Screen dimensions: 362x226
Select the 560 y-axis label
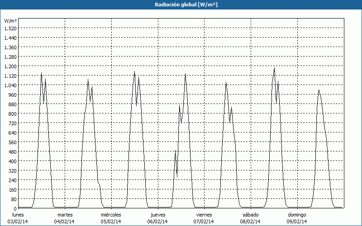13,142
